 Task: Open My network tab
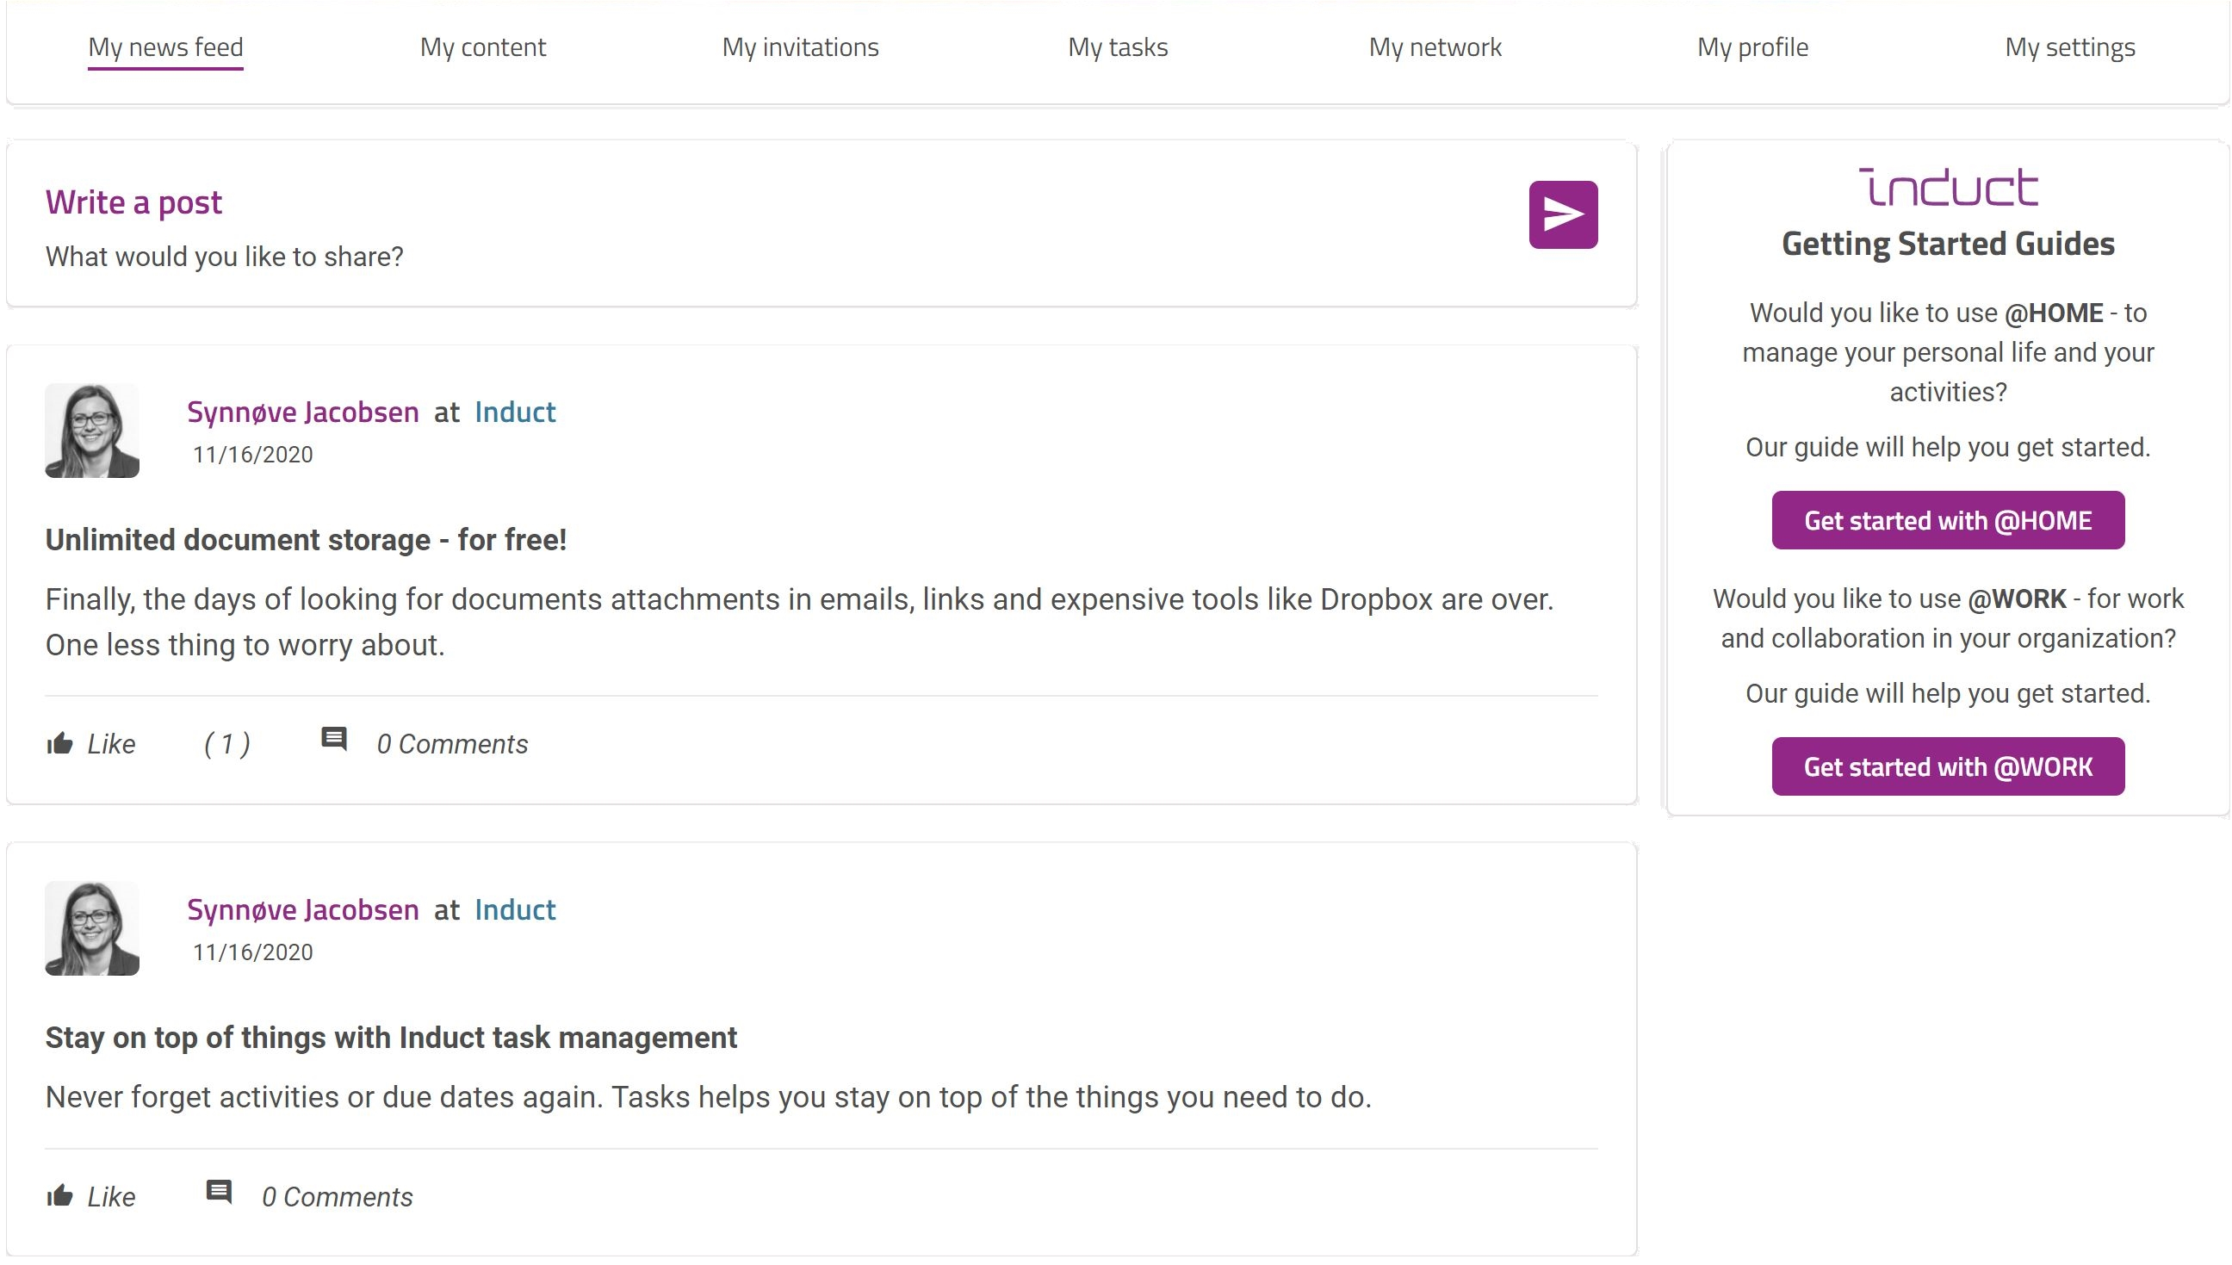coord(1435,47)
